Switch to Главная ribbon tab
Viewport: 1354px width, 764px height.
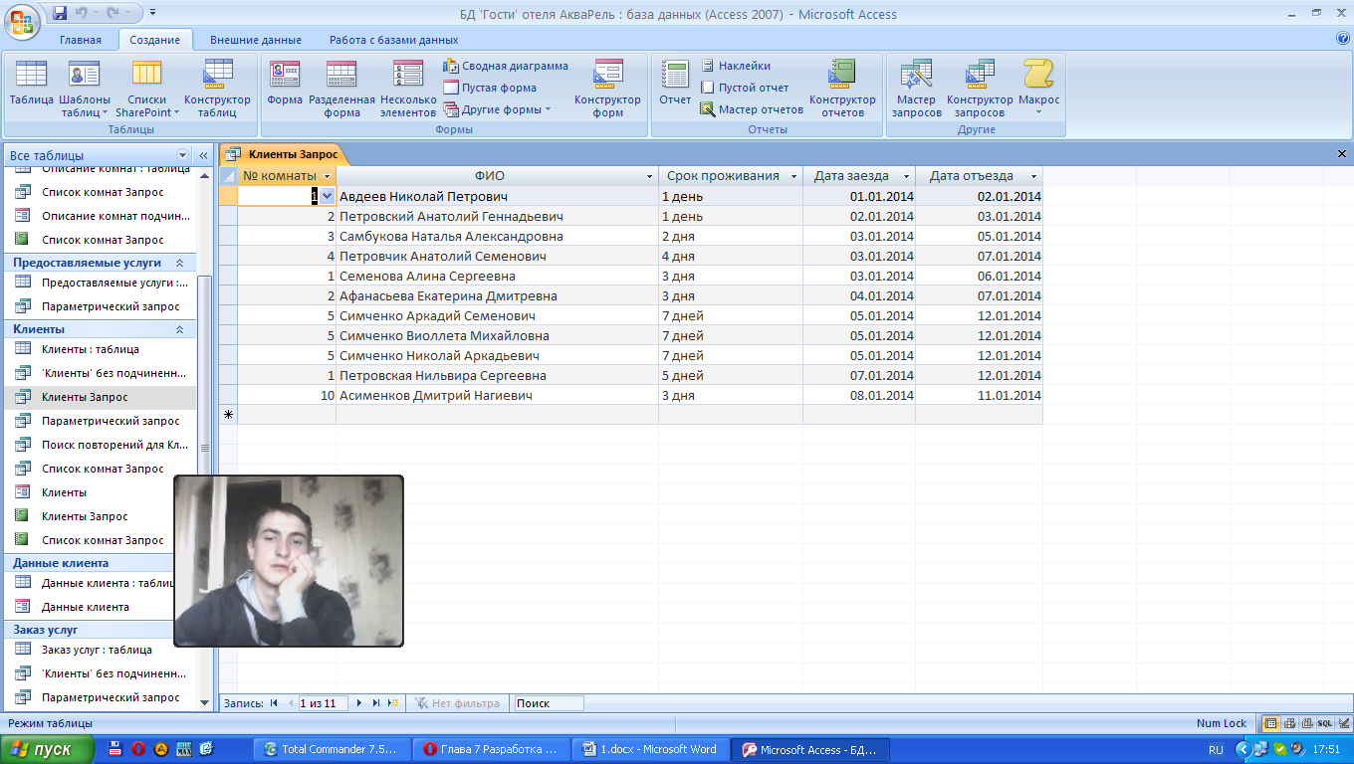point(80,40)
